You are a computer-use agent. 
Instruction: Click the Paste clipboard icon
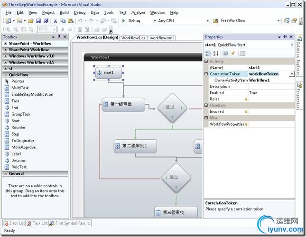(71, 21)
